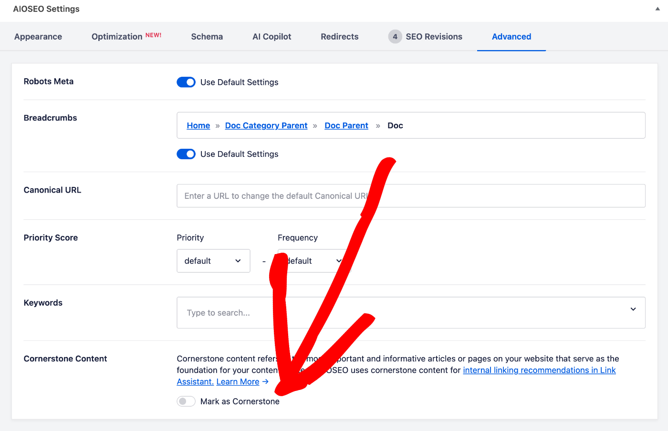Click the Learn More arrow icon

point(265,381)
